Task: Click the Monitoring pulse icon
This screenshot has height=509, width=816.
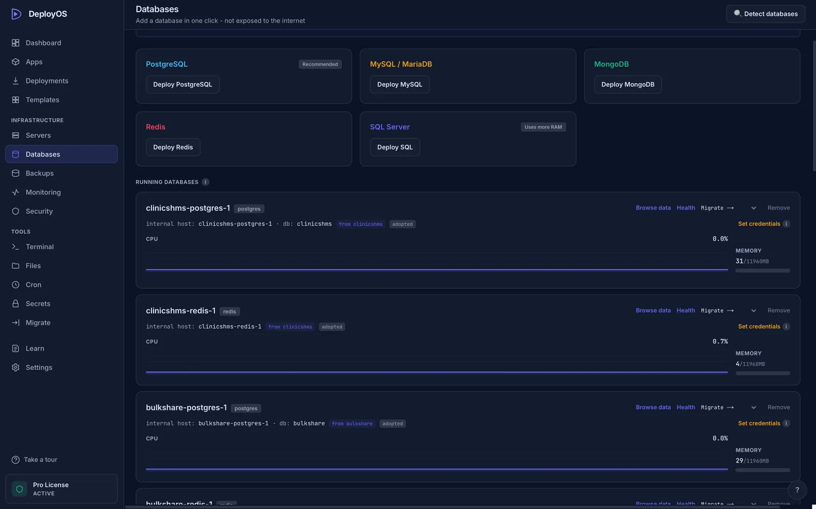Action: (x=15, y=192)
